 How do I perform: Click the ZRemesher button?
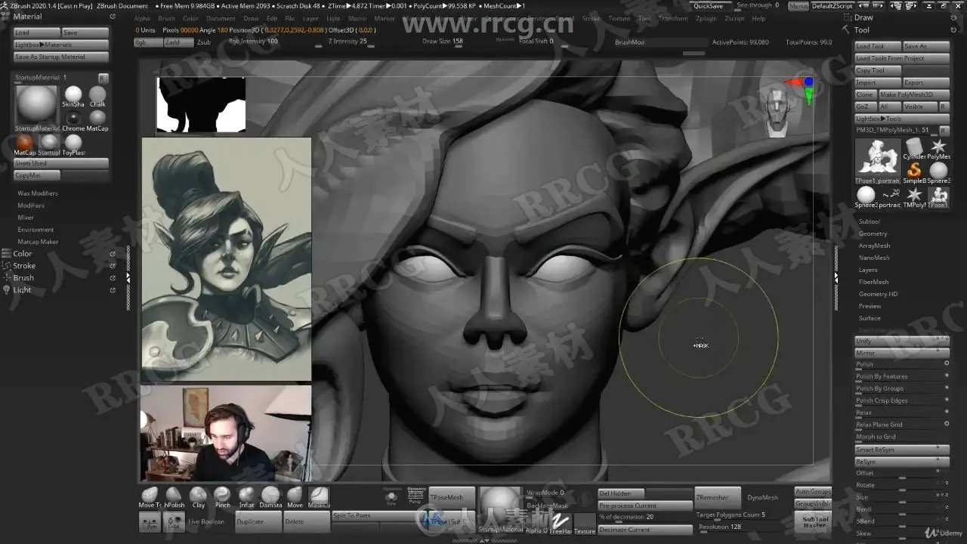click(x=718, y=497)
